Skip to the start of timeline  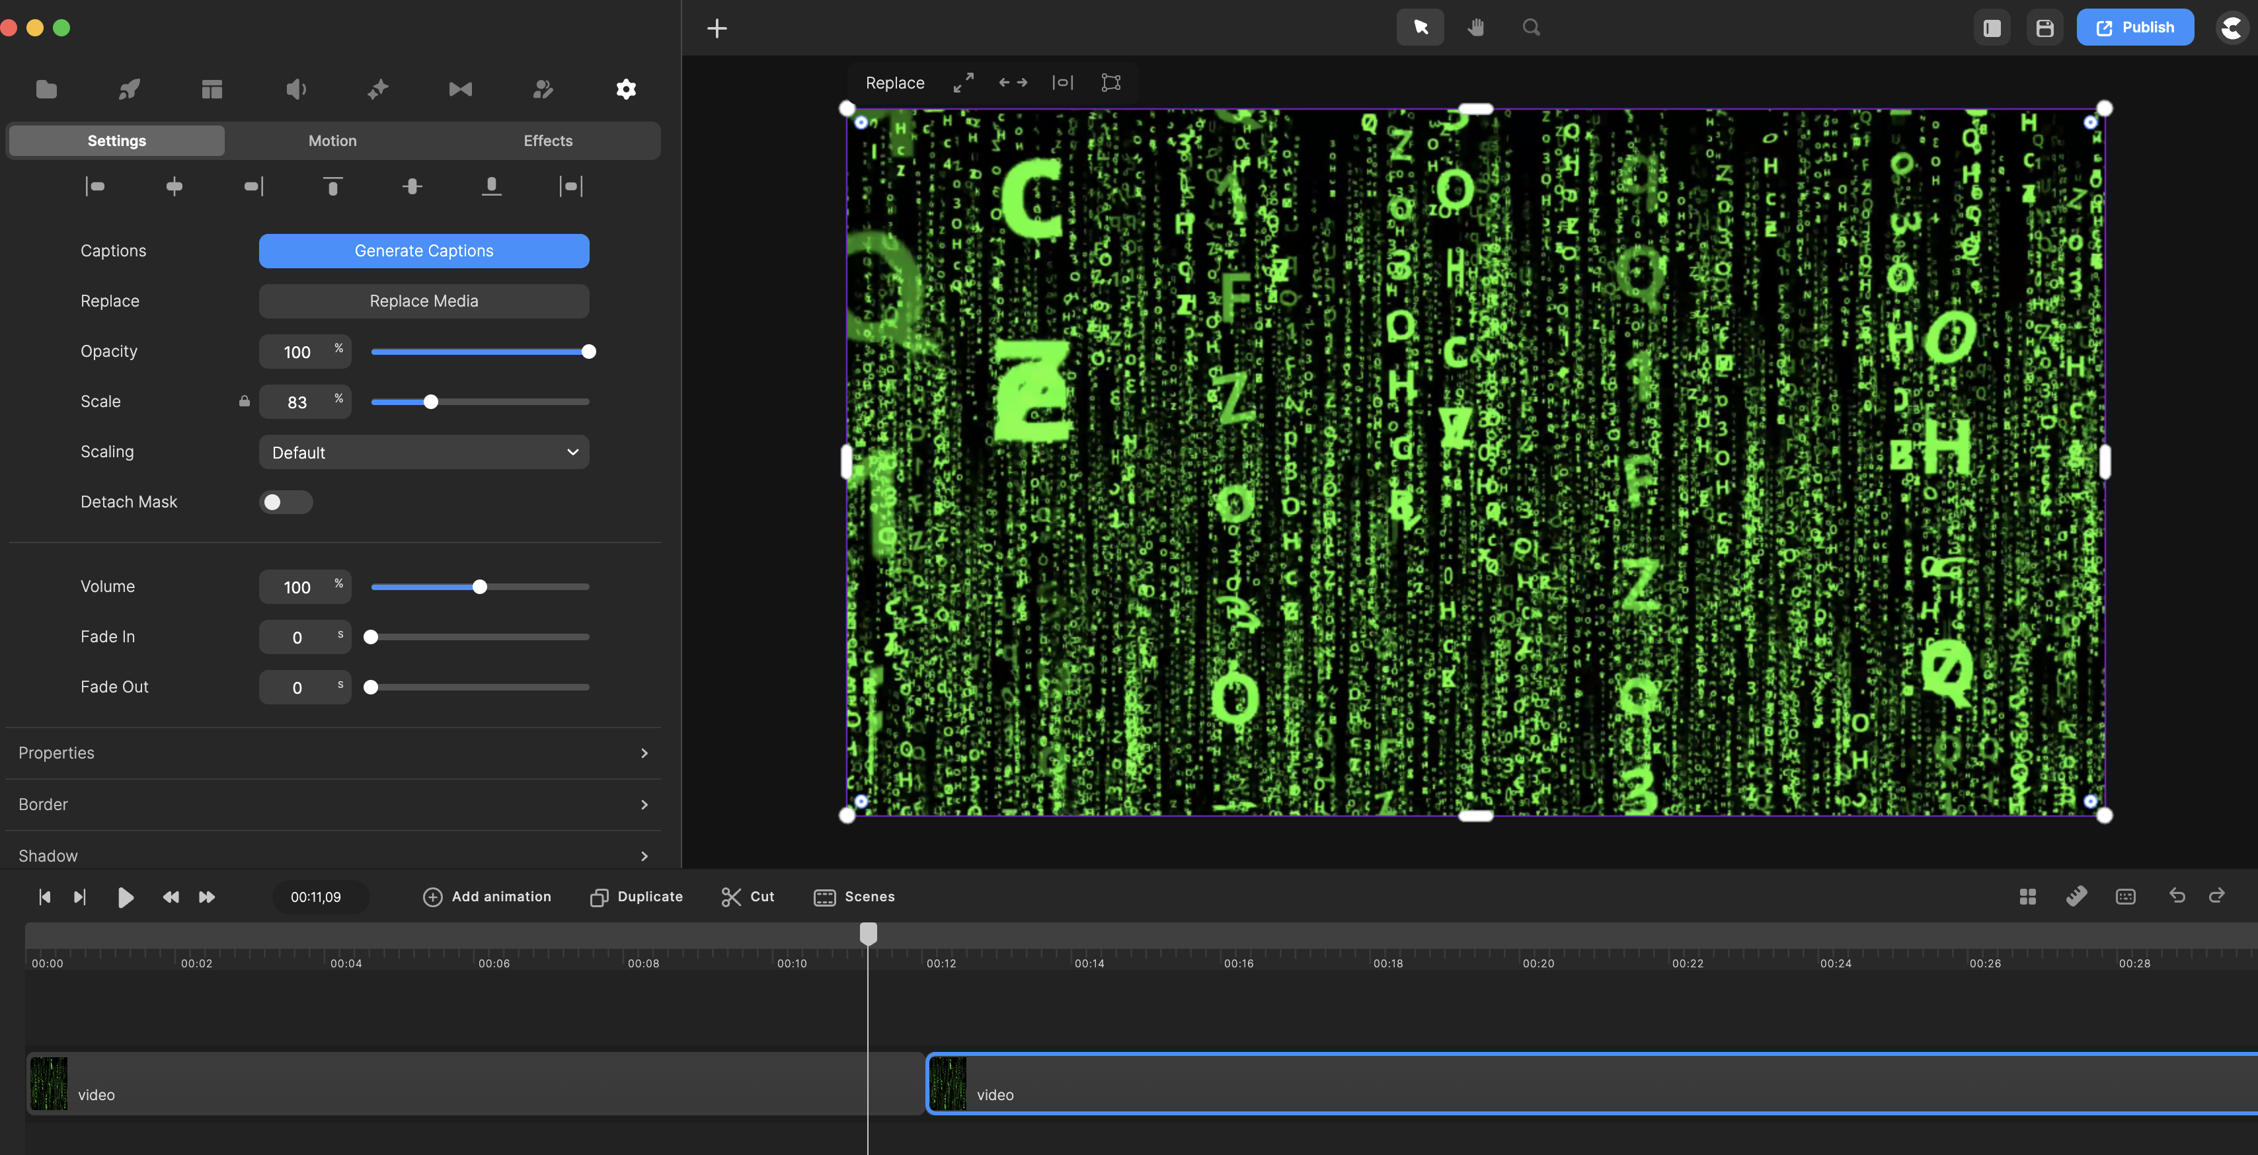click(45, 897)
